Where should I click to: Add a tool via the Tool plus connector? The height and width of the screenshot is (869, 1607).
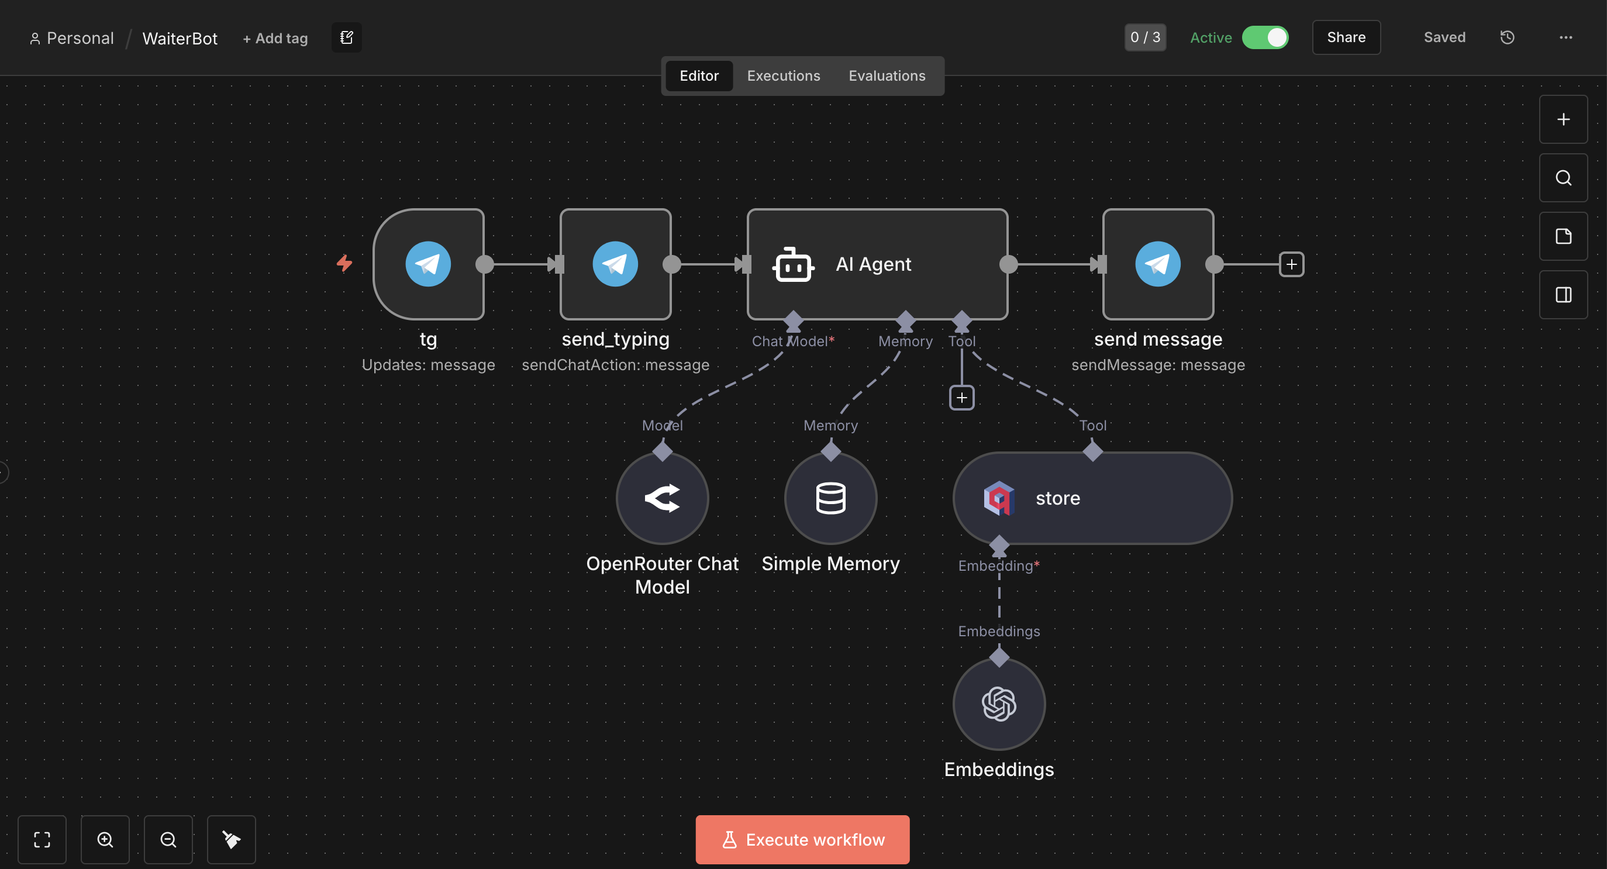(961, 398)
